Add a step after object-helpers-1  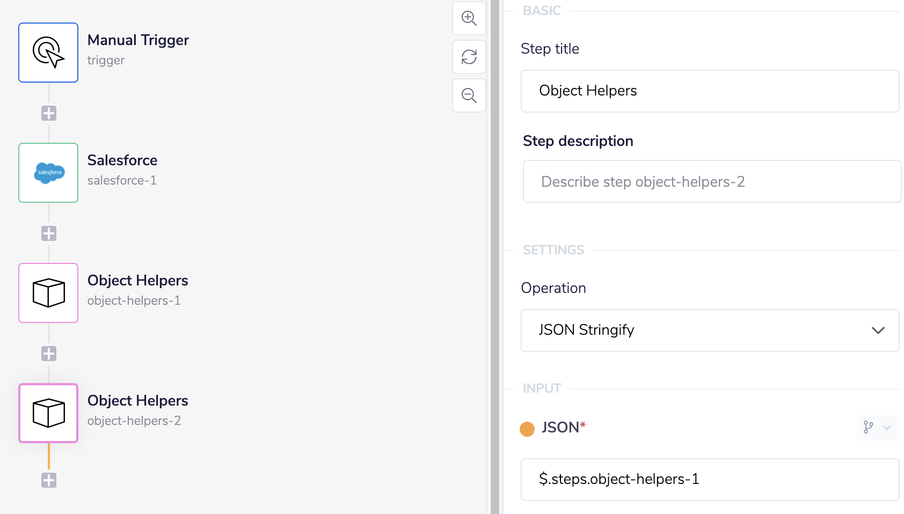pos(49,353)
